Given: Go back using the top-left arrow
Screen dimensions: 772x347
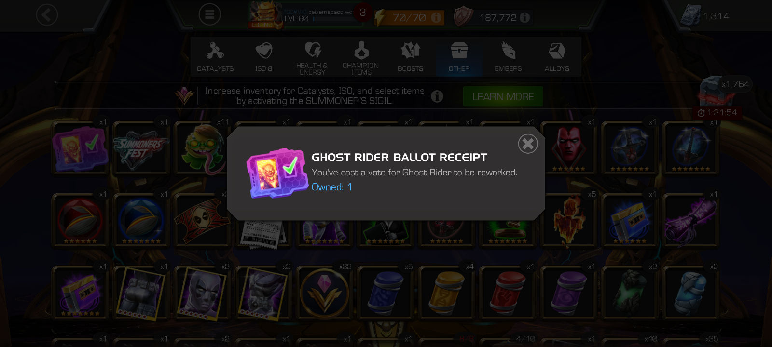Looking at the screenshot, I should pyautogui.click(x=47, y=15).
